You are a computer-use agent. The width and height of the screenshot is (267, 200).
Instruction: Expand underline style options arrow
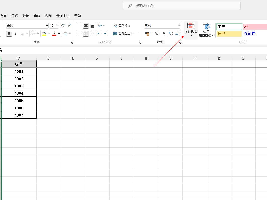(x=27, y=34)
